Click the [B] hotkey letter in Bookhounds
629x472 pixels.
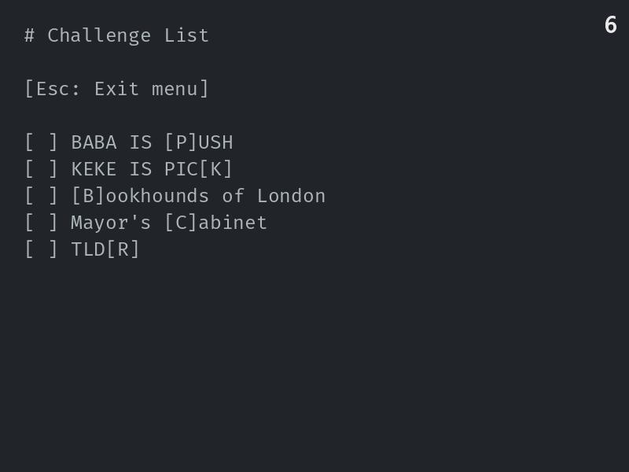click(88, 196)
